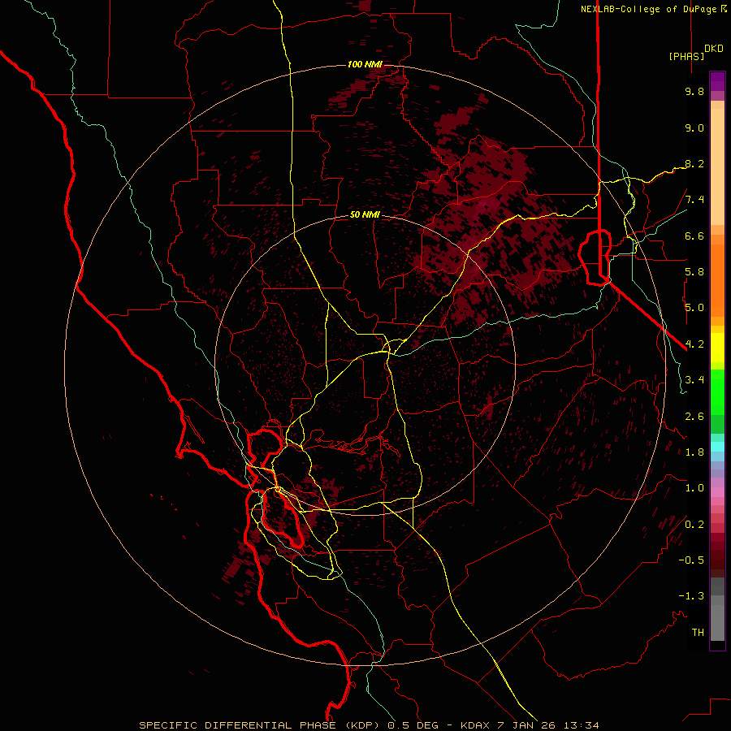Pick the cyan band of the color bar
The image size is (731, 731).
pyautogui.click(x=717, y=447)
